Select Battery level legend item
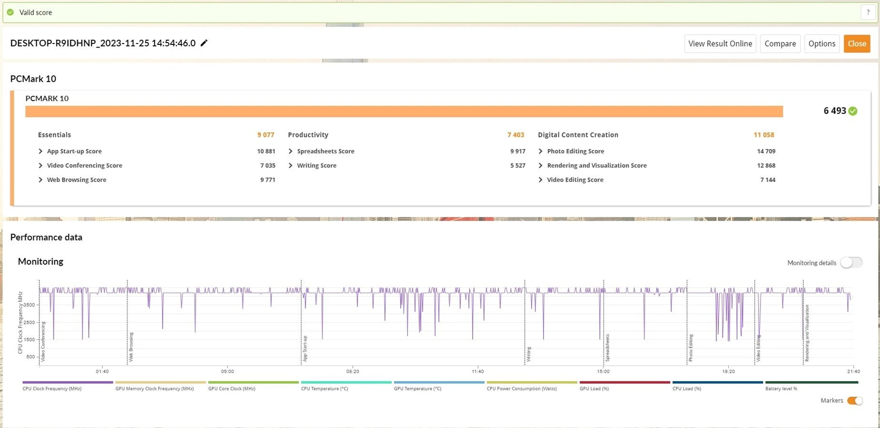 click(811, 385)
